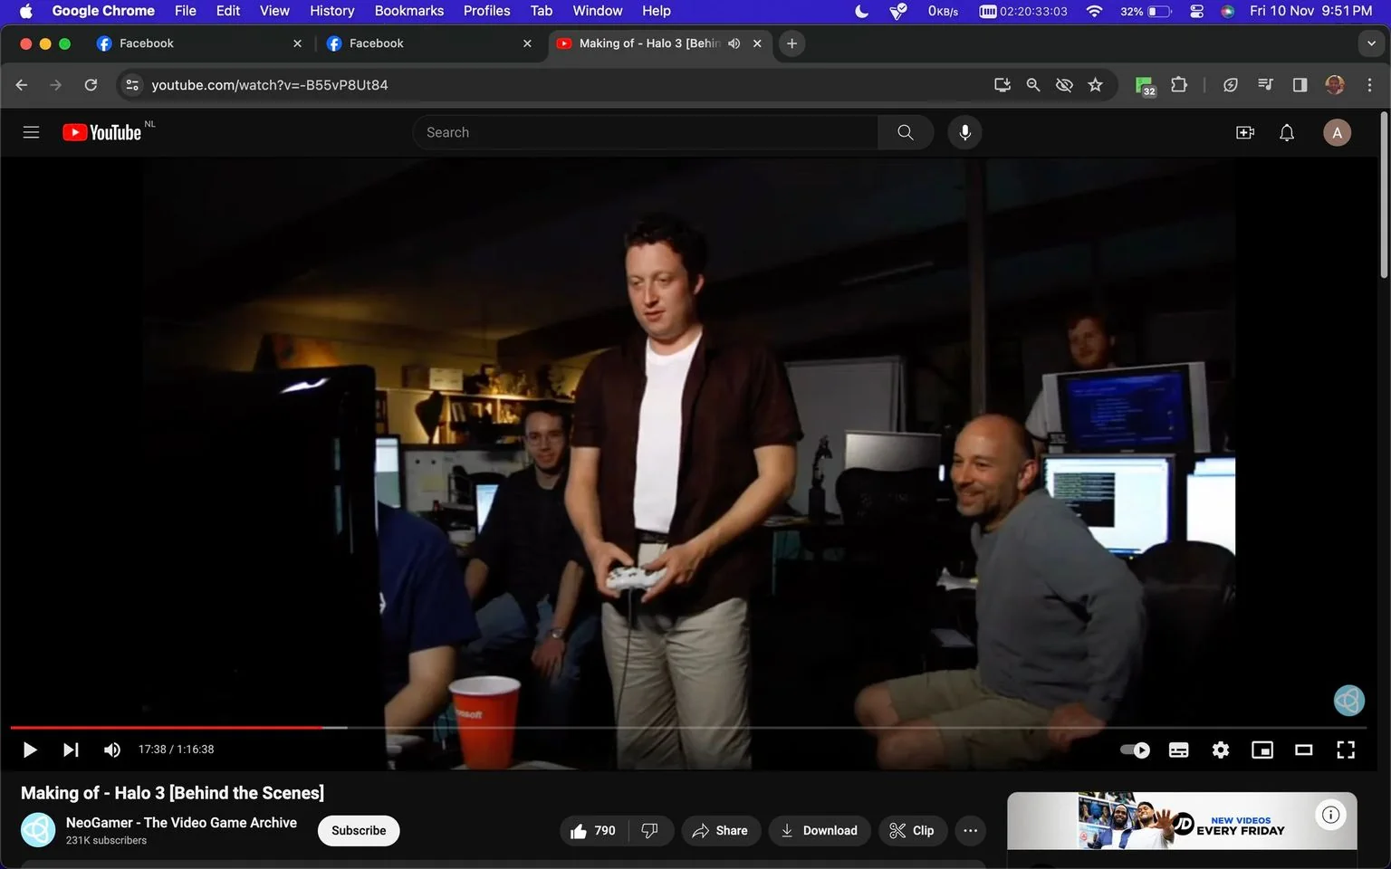This screenshot has height=869, width=1391.
Task: Download the video
Action: [820, 830]
